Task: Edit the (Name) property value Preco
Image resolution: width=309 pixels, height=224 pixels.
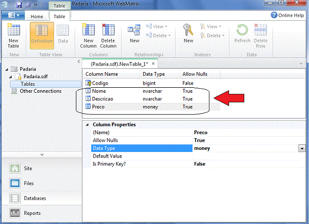Action: pos(201,133)
